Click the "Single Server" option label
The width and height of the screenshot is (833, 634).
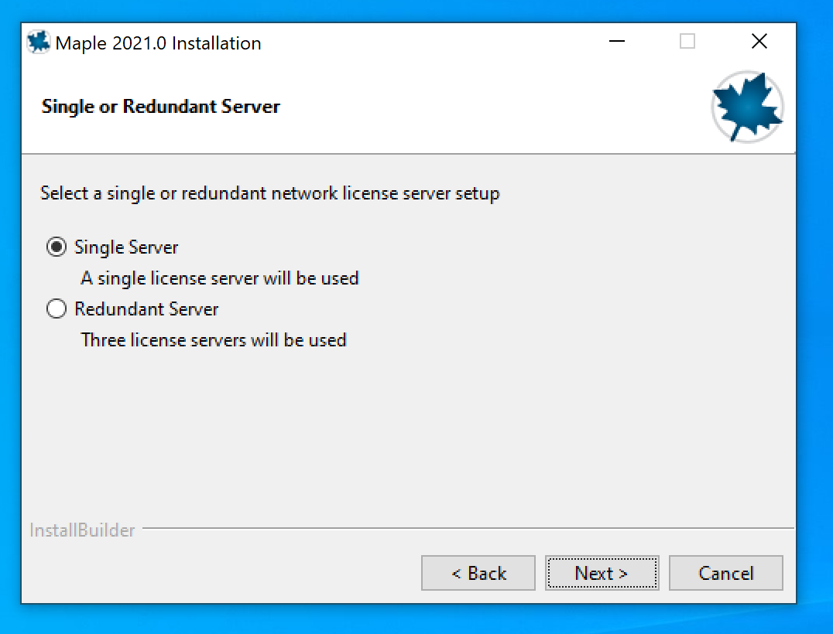click(x=126, y=247)
